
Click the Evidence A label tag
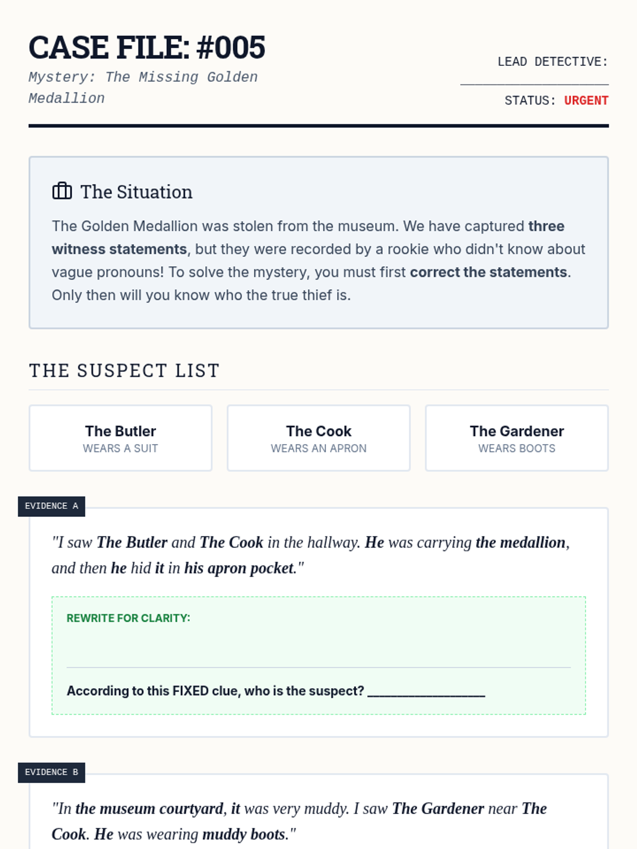[51, 506]
